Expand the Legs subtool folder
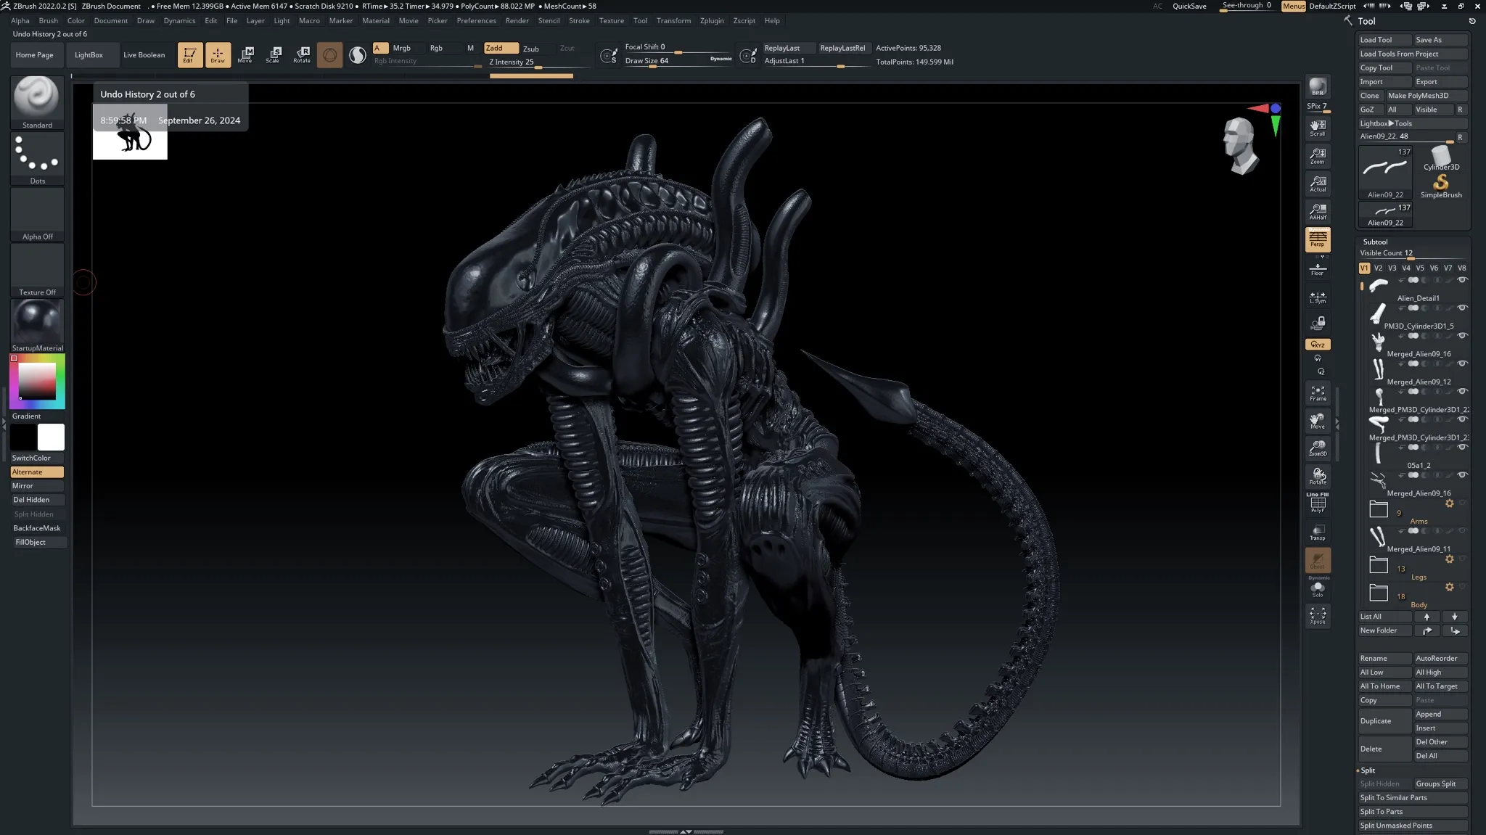 pos(1378,564)
